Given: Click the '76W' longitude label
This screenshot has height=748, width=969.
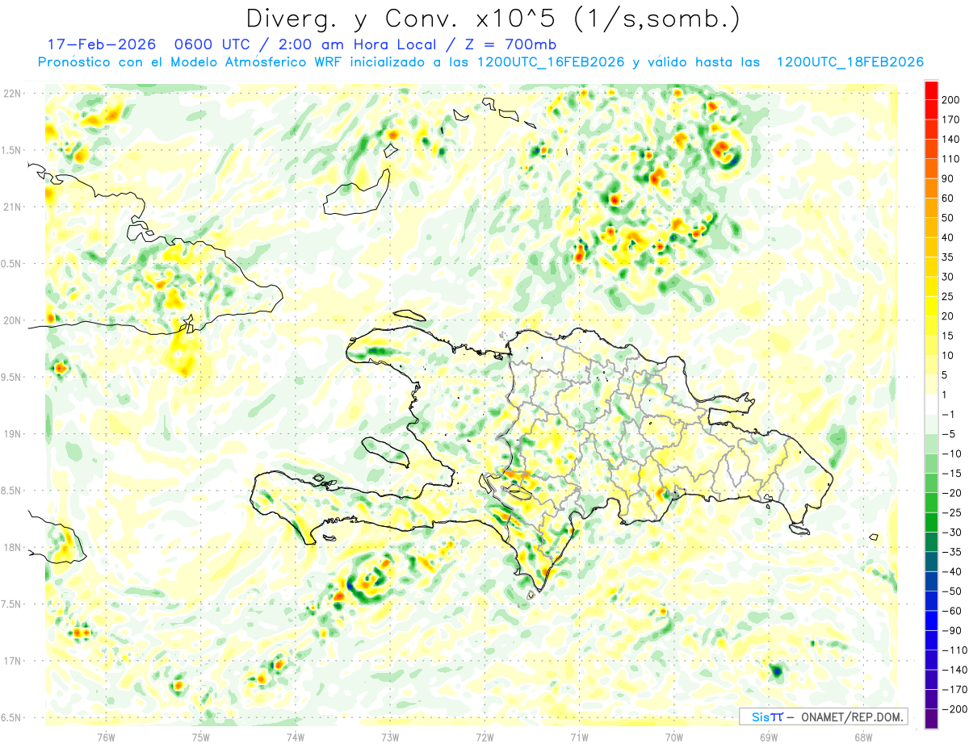Looking at the screenshot, I should (106, 737).
